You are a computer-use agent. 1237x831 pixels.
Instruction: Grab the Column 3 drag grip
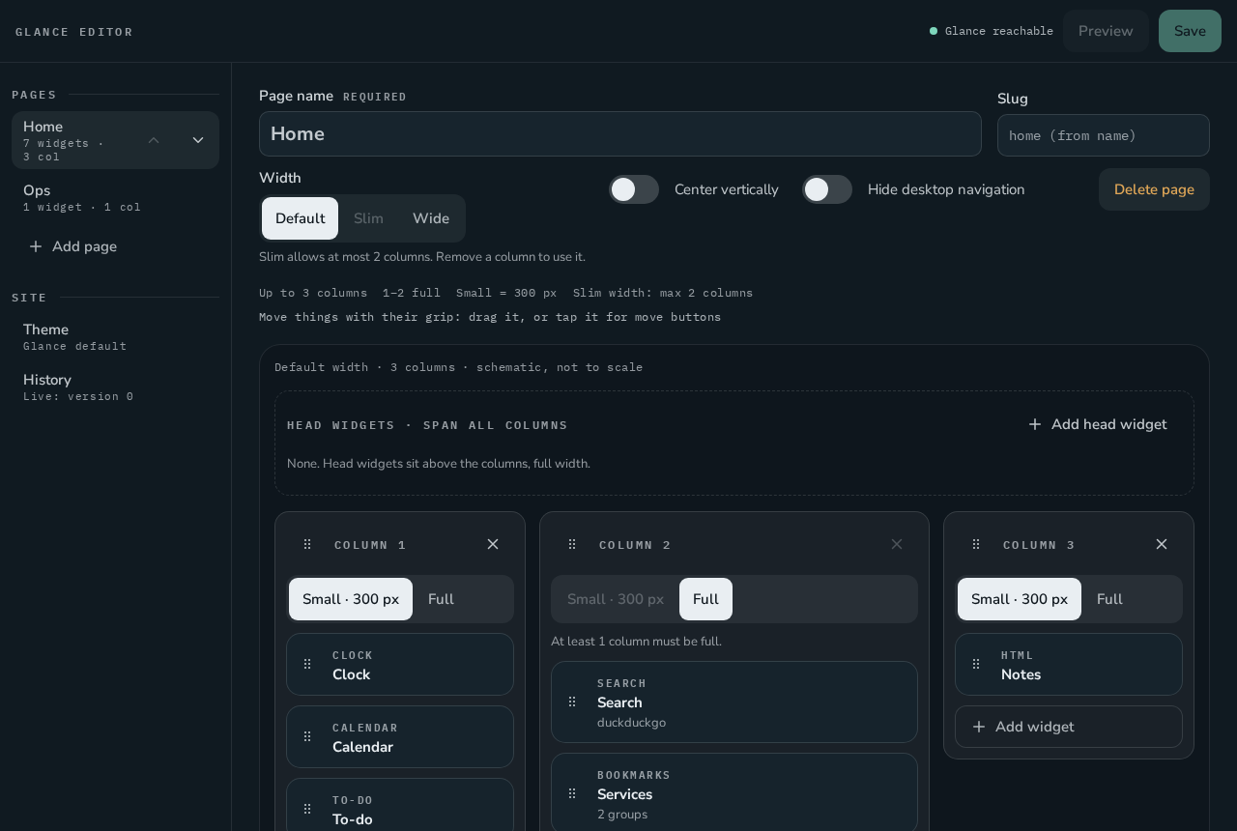pos(976,544)
